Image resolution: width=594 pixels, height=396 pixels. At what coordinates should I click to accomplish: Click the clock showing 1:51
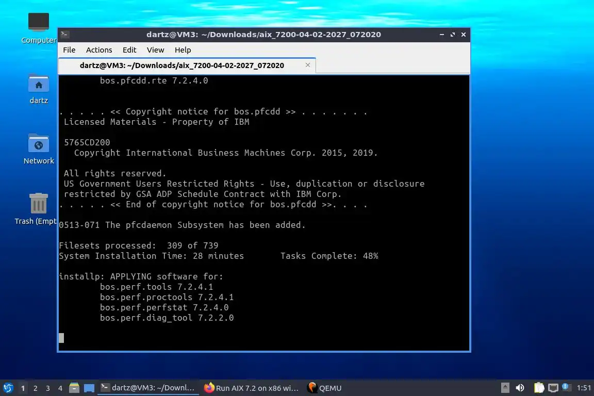coord(584,388)
